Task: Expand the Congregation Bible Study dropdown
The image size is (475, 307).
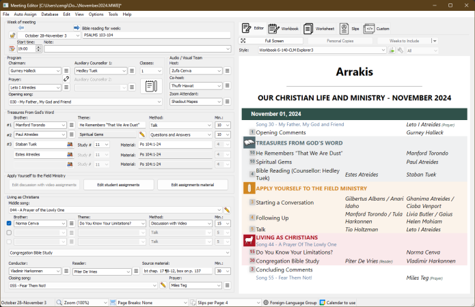Action: click(x=228, y=252)
